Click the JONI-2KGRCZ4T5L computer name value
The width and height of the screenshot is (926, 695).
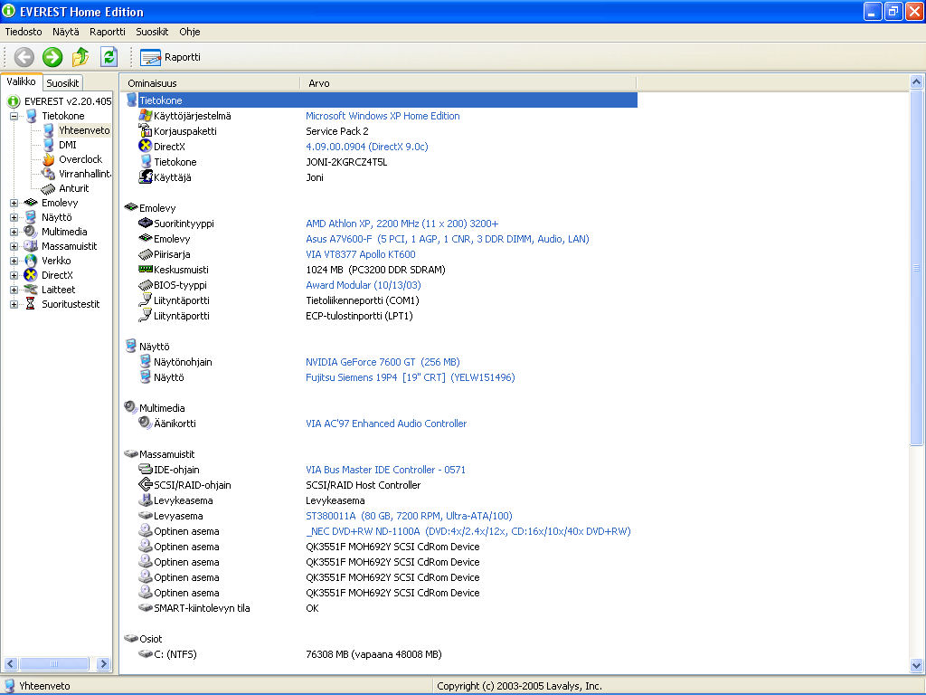tap(346, 162)
